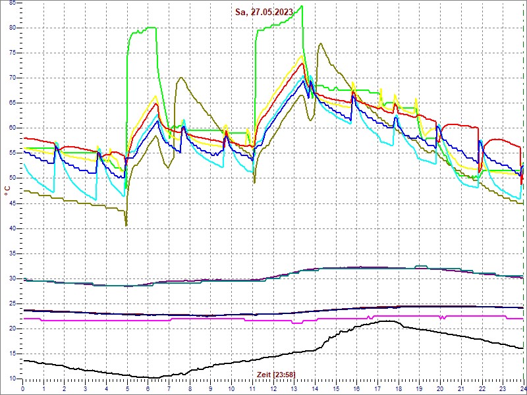Click the hour 6 tick label
Screen dimensions: 527x395
(x=148, y=388)
